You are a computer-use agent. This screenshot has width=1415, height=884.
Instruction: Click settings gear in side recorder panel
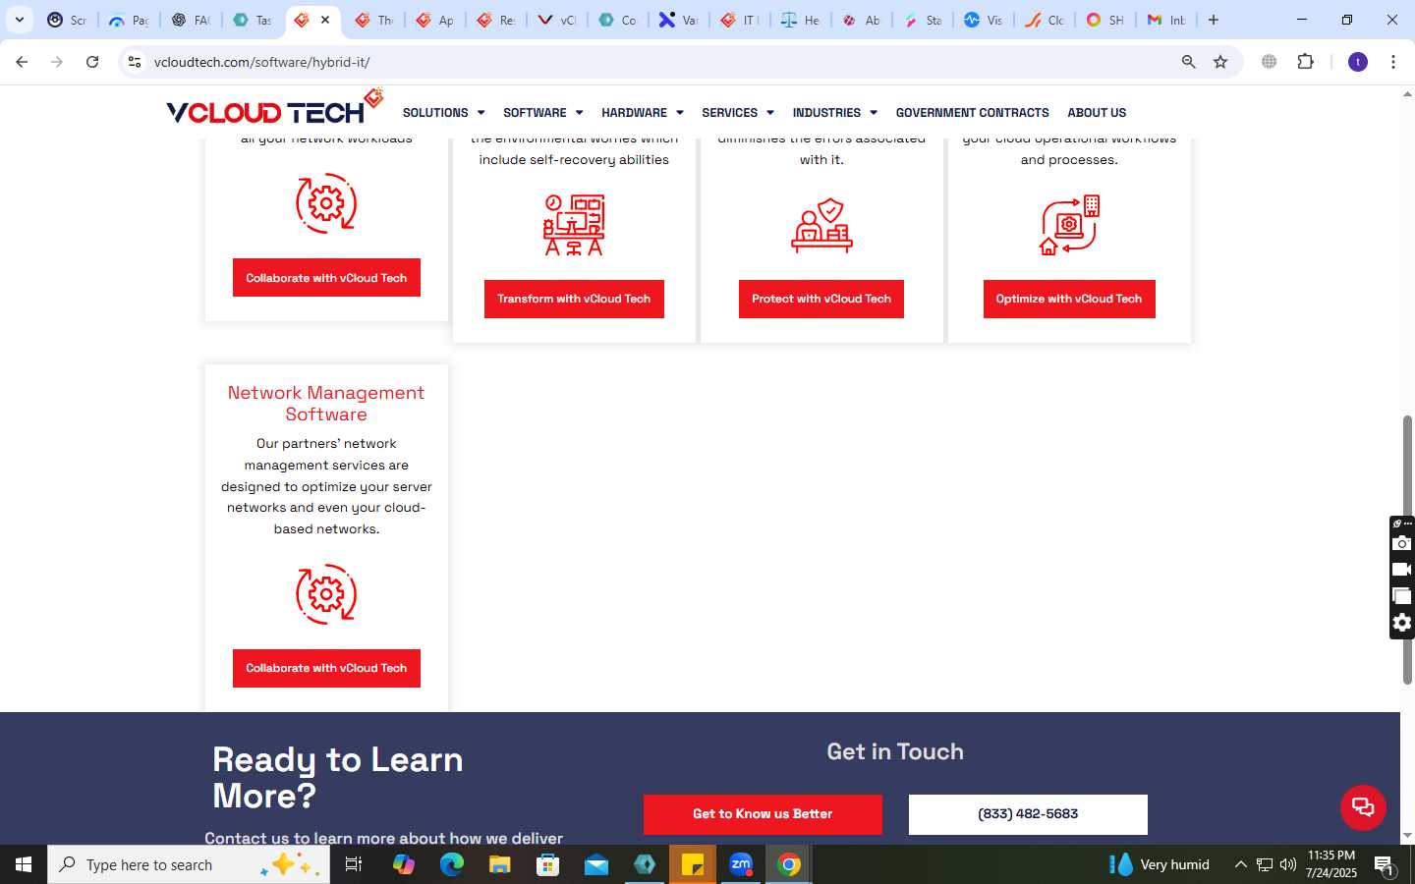point(1402,623)
